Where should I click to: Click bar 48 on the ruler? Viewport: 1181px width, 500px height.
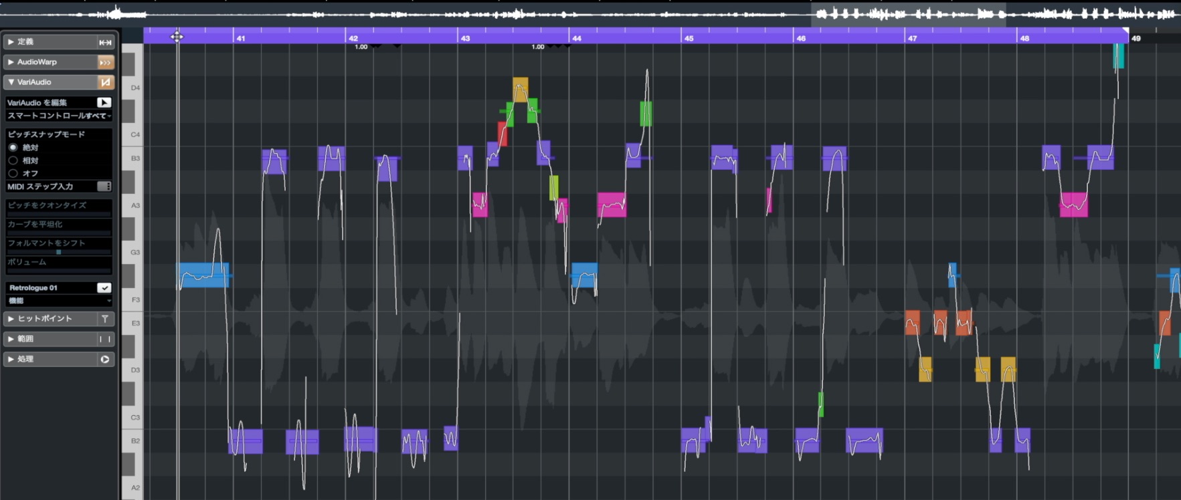(1024, 39)
